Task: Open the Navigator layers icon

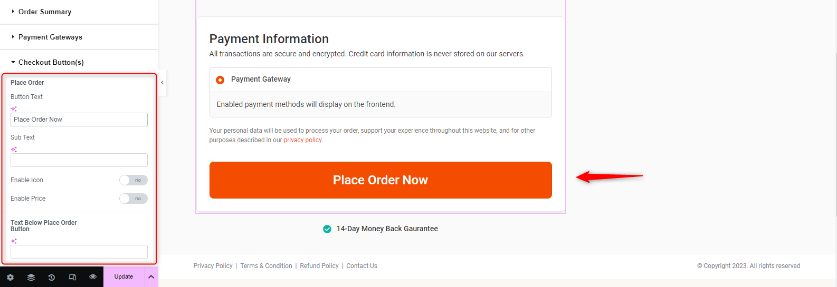Action: point(31,277)
